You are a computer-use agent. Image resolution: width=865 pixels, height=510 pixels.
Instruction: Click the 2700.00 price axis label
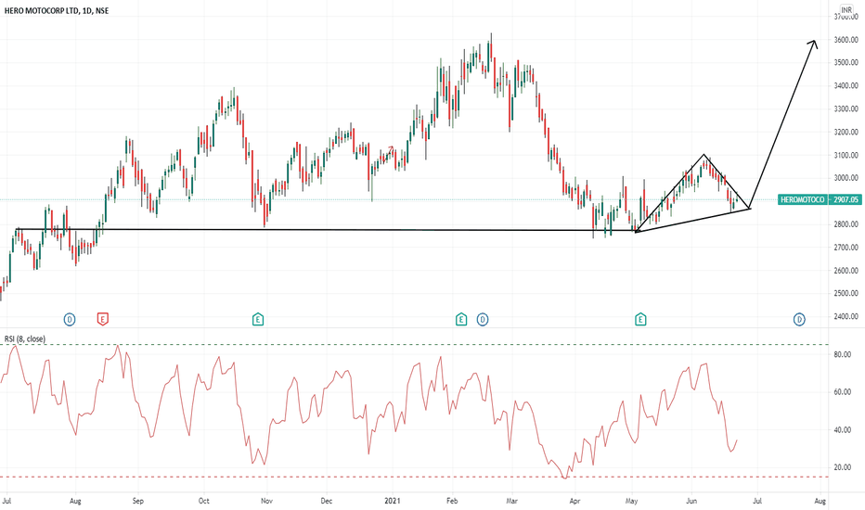click(x=846, y=248)
